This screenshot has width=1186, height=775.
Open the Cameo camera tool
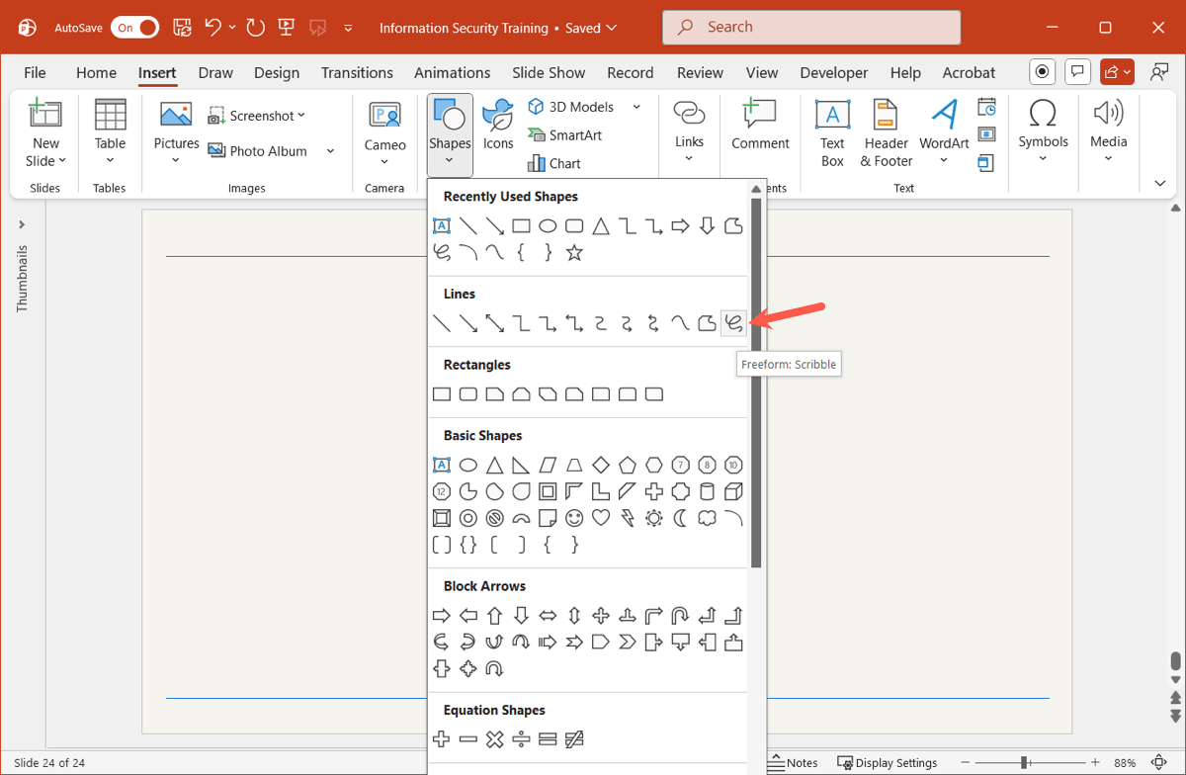[x=384, y=128]
